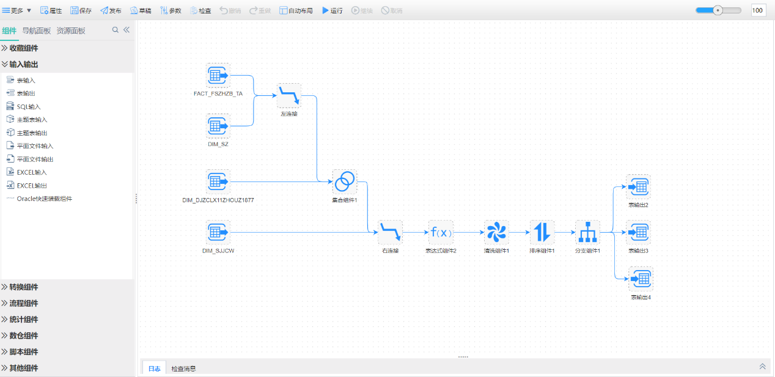Select the 集合组件1 node
Screen dimensions: 775x377
345,181
